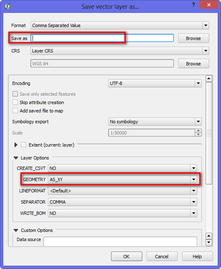Screen dimensions: 221x269
Task: Click the Save as filename field
Action: click(102, 38)
